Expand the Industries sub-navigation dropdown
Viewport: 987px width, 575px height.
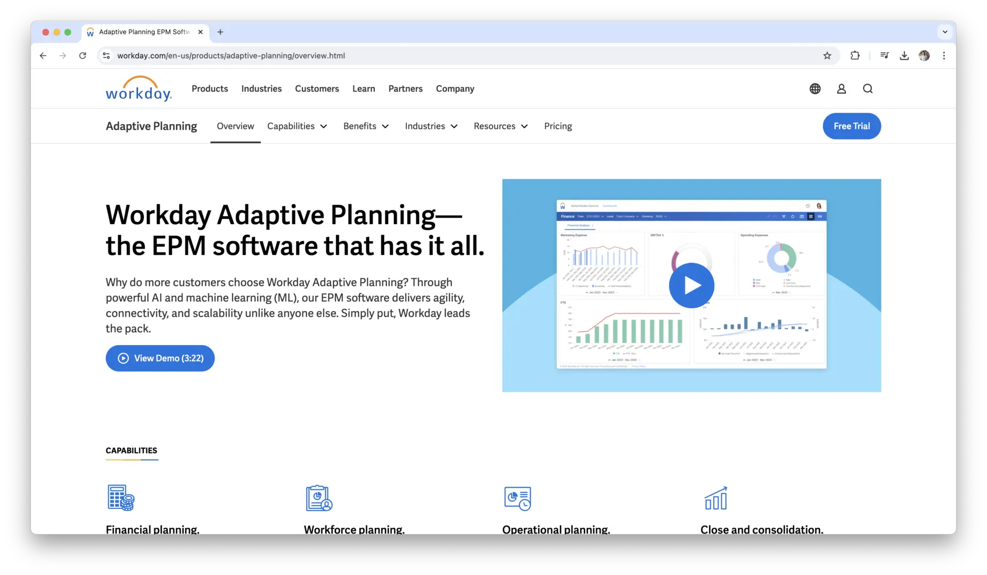pyautogui.click(x=431, y=126)
